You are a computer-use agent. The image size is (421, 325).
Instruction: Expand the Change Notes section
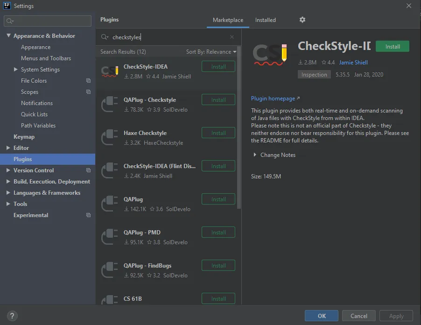click(255, 155)
